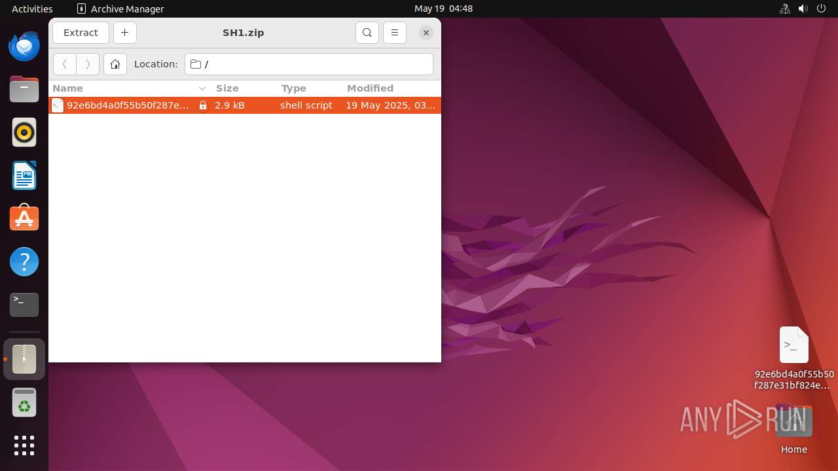Launch Rhythmbox from dock
The image size is (838, 471).
click(24, 132)
